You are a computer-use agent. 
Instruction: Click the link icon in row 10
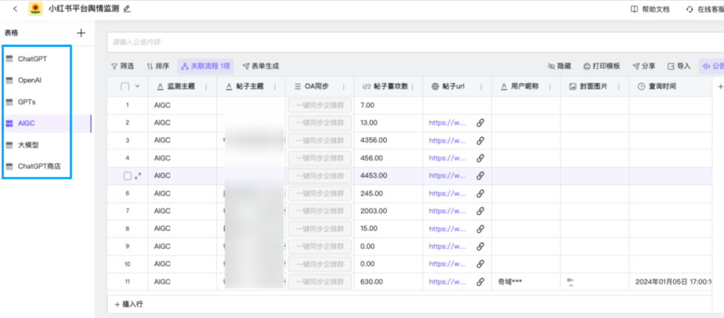480,264
